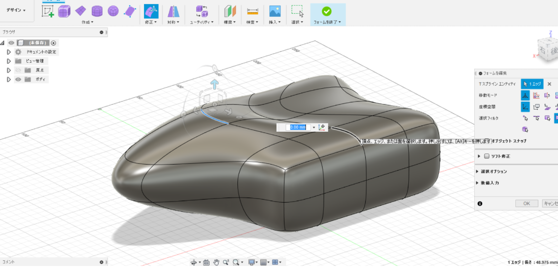Select the Plane form creation tool
Image resolution: width=558 pixels, height=269 pixels.
coord(80,11)
